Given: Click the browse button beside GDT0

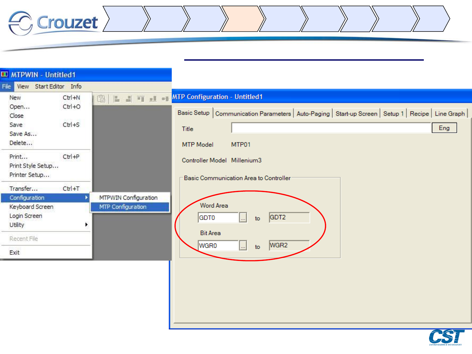Looking at the screenshot, I should 243,218.
